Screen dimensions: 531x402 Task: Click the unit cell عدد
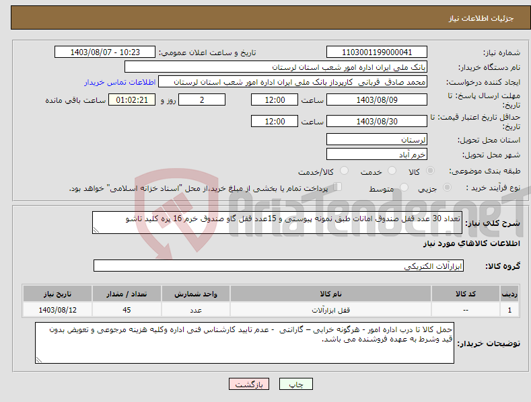[196, 310]
